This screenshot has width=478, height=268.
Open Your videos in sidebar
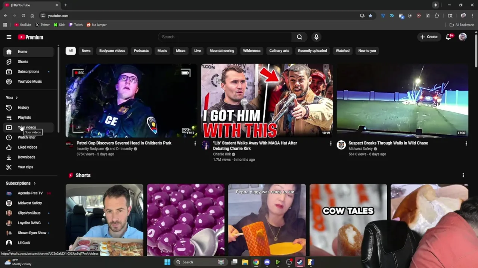[28, 127]
